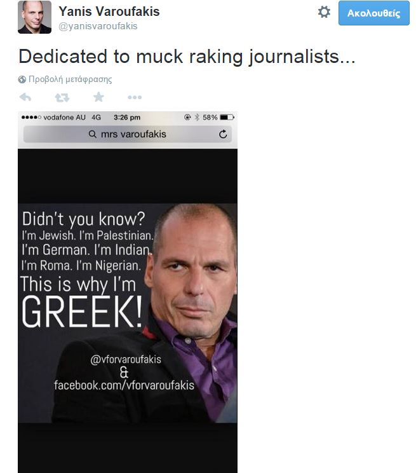Click the globe icon beside translation

point(22,79)
